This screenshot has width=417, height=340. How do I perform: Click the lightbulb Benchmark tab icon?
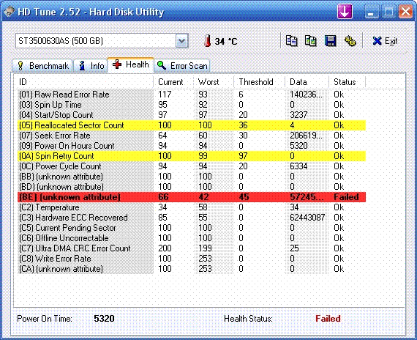[20, 65]
